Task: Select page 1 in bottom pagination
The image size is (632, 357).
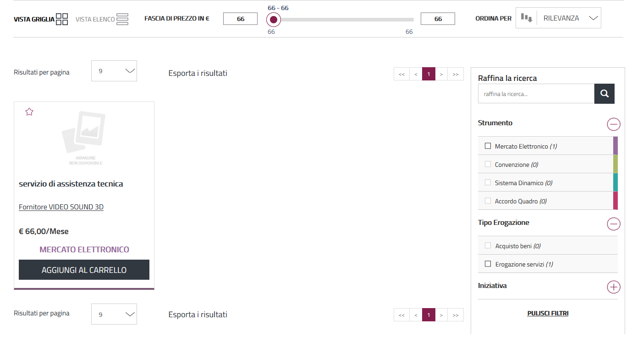Action: tap(429, 315)
